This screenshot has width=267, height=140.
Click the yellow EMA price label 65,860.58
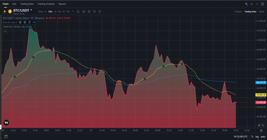tap(261, 95)
